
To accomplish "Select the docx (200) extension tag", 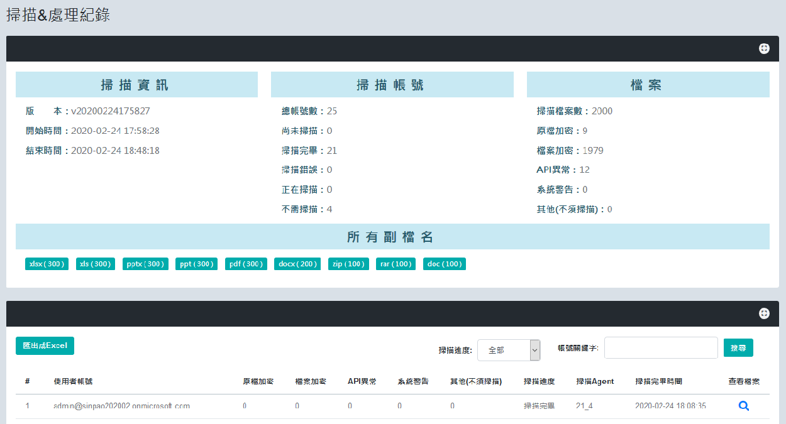I will coord(297,264).
